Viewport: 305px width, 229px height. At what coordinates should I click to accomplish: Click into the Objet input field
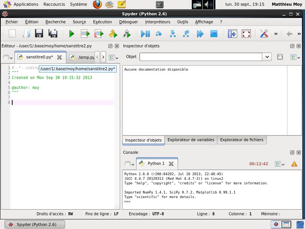pos(201,57)
